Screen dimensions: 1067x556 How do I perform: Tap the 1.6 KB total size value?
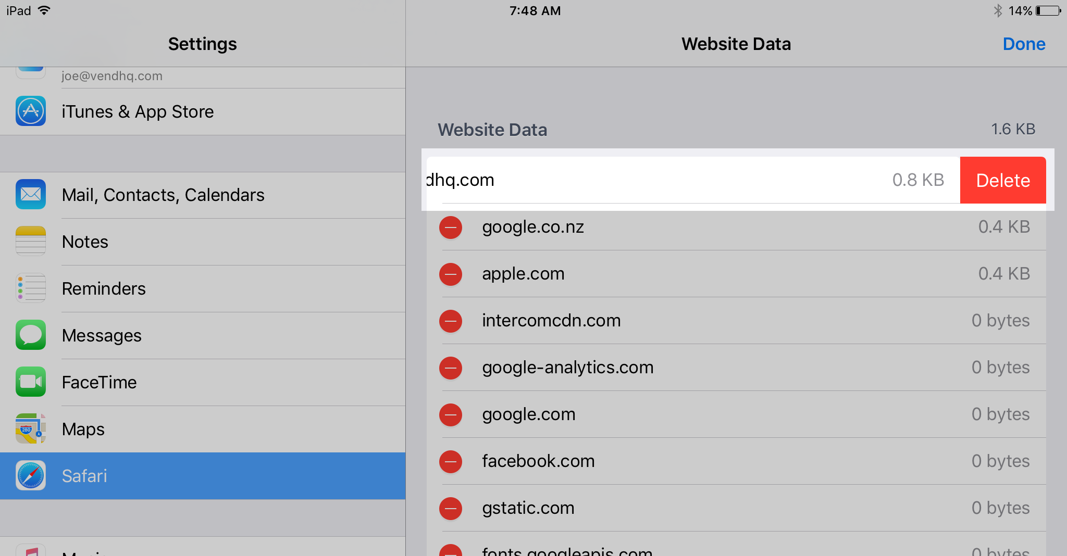pos(1013,129)
